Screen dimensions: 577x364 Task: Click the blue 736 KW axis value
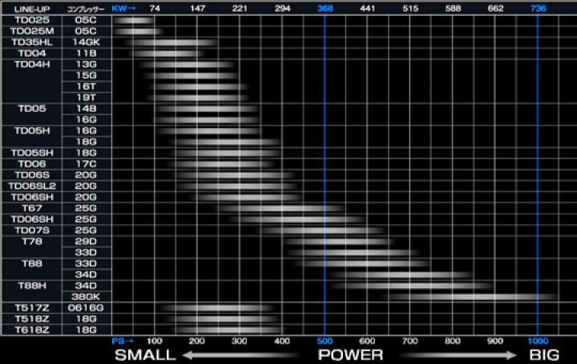pos(537,8)
